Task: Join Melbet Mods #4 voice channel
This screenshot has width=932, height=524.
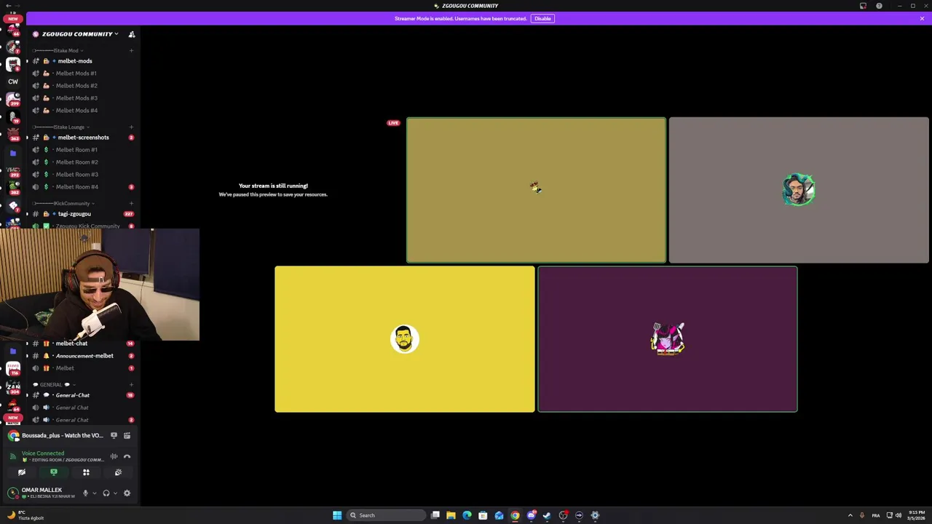Action: [82, 111]
